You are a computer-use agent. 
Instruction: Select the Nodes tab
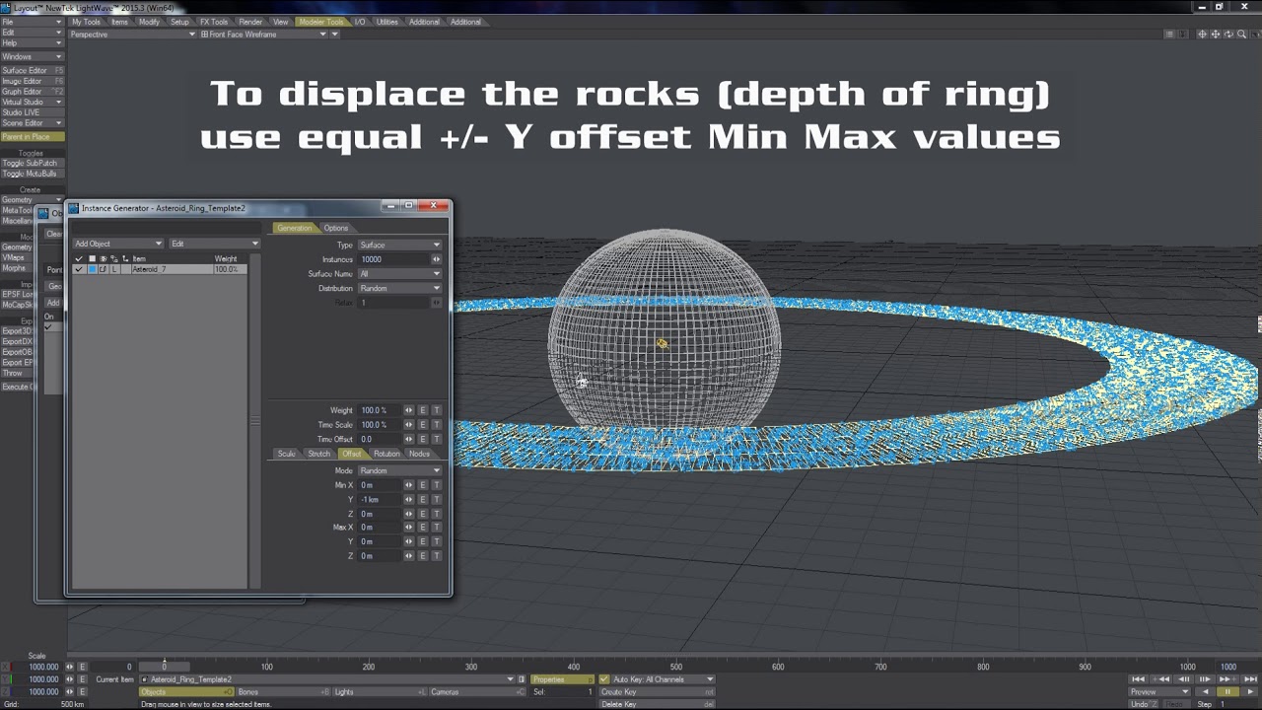point(419,454)
